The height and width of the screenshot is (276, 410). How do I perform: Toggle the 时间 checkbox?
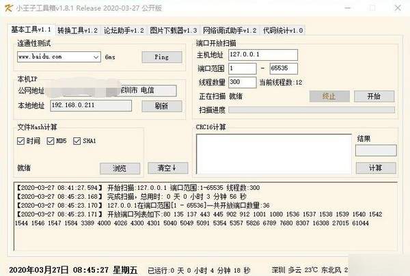click(21, 141)
